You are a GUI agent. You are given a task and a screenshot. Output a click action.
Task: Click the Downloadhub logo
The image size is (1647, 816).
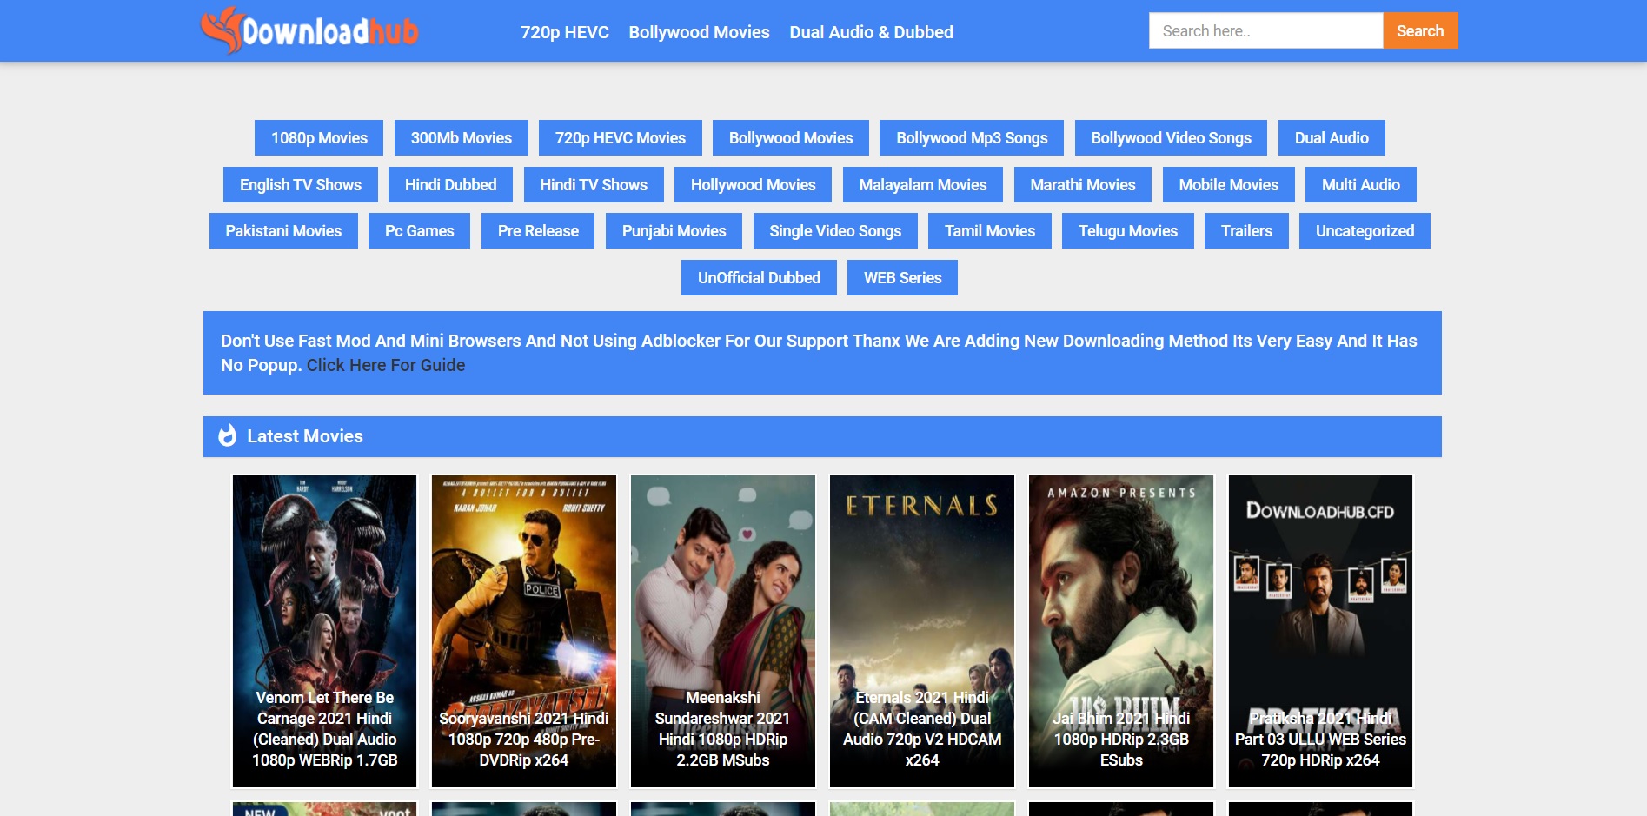click(x=309, y=31)
